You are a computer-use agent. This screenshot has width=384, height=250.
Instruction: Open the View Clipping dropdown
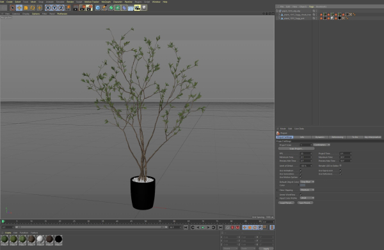point(307,190)
